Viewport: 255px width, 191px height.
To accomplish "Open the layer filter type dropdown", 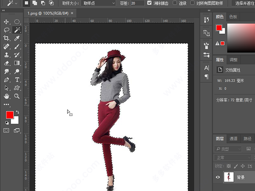I will [x=228, y=149].
